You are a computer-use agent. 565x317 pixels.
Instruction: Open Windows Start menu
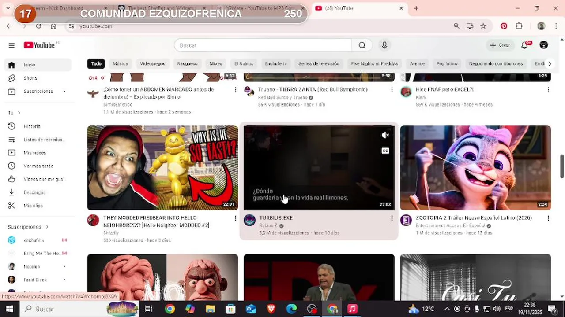(9, 309)
